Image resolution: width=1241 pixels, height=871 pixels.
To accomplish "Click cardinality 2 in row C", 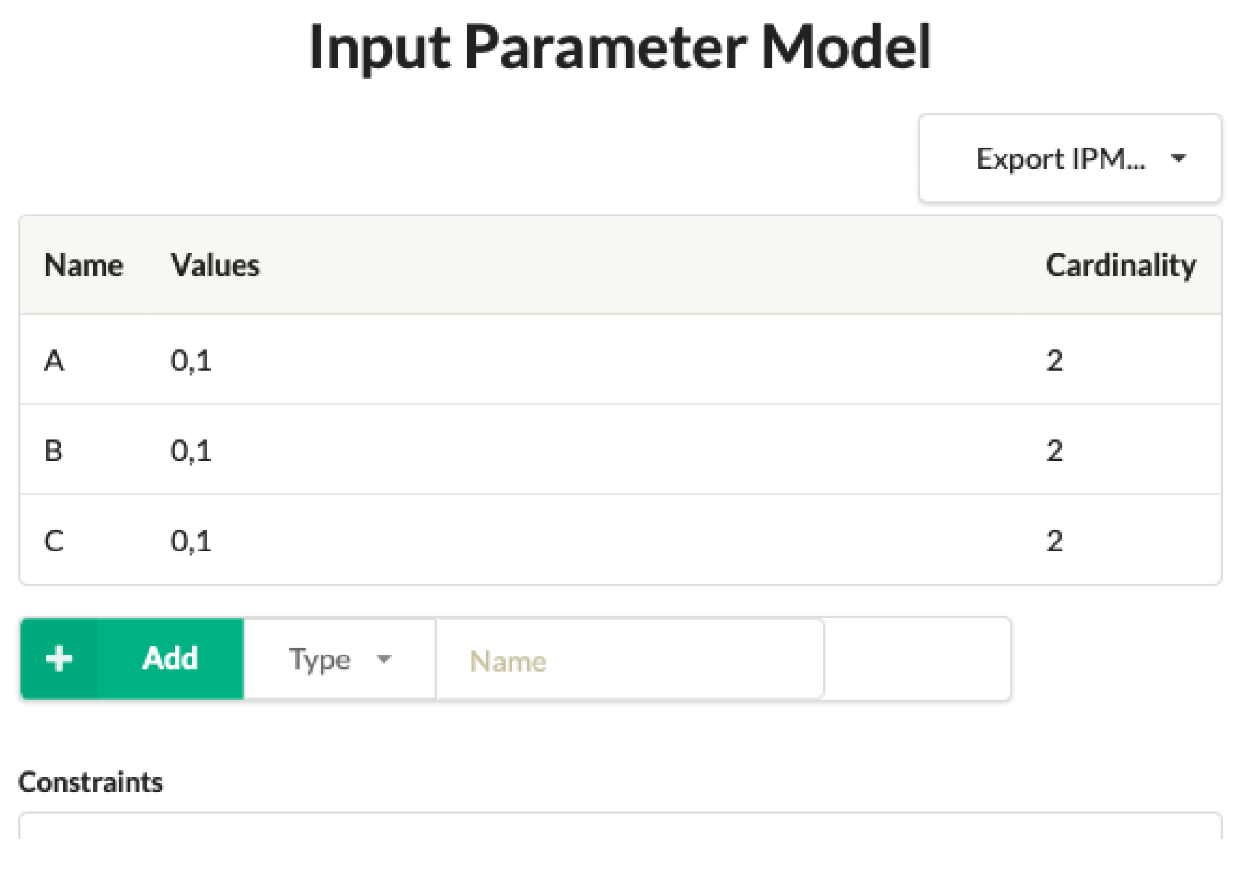I will (x=1054, y=541).
